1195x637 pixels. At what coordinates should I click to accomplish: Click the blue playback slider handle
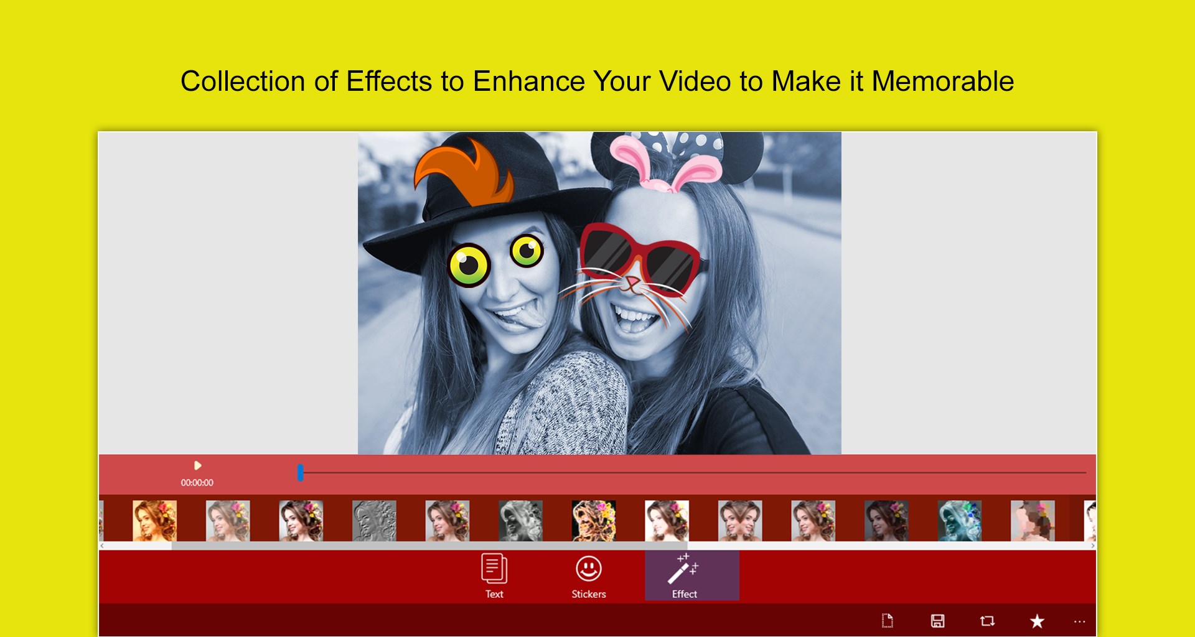click(301, 473)
